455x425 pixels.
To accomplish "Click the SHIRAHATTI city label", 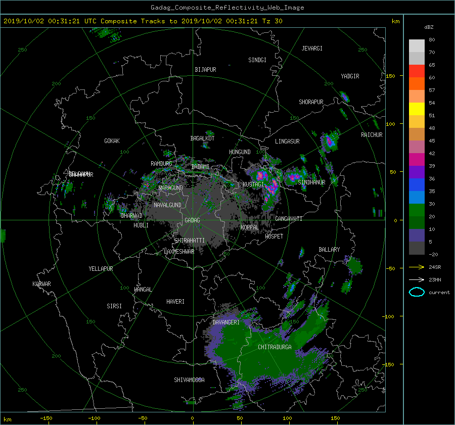I will pos(190,241).
